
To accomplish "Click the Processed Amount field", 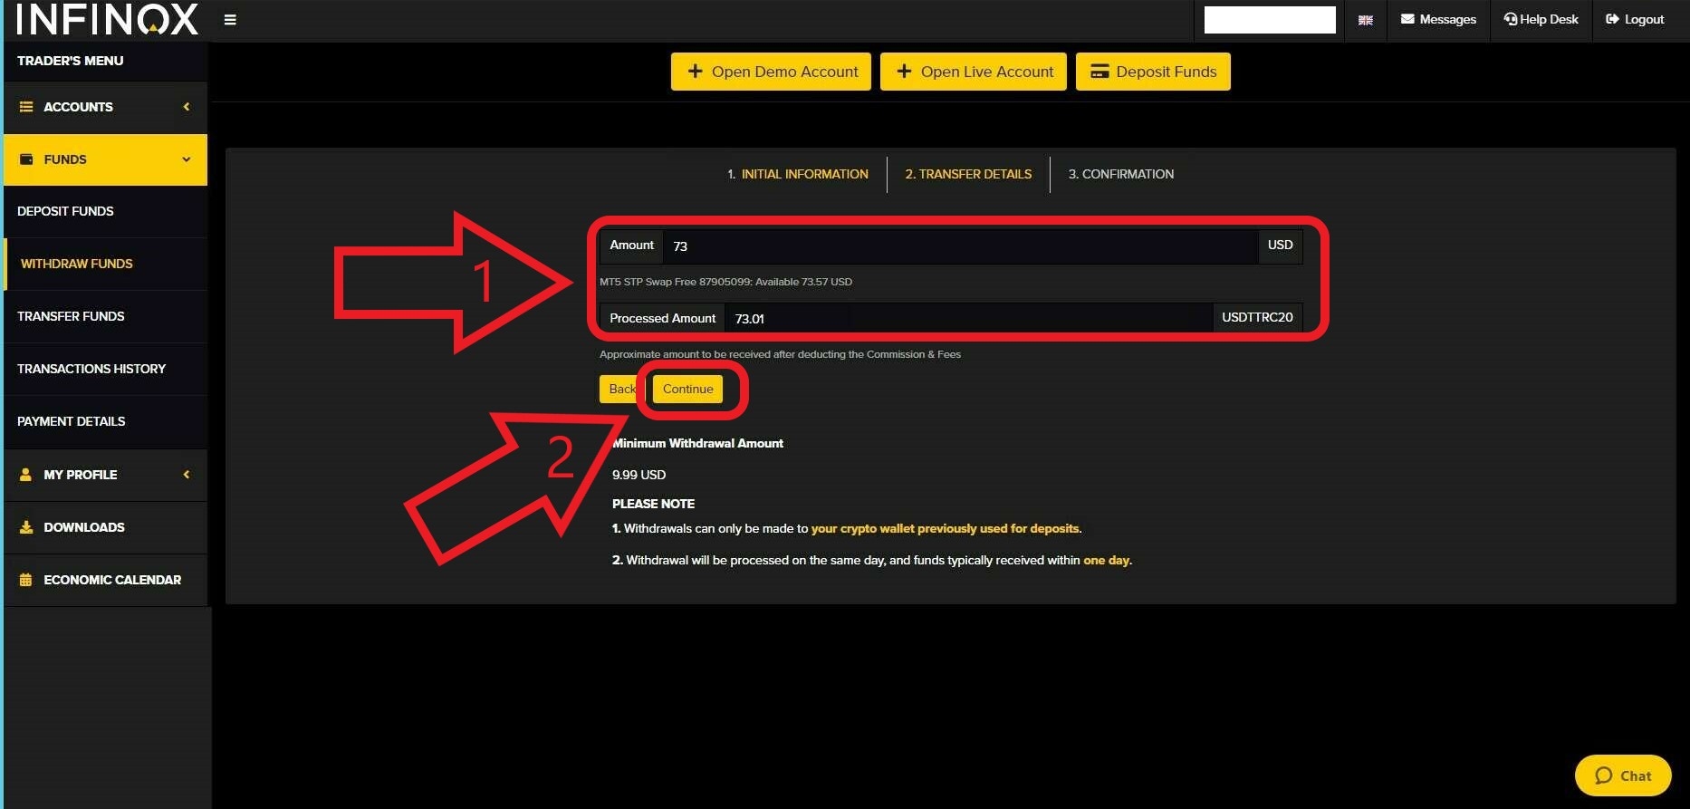I will pos(968,319).
